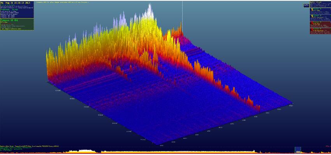Open the Buffer info panel
This screenshot has width=331, height=155.
click(320, 4)
